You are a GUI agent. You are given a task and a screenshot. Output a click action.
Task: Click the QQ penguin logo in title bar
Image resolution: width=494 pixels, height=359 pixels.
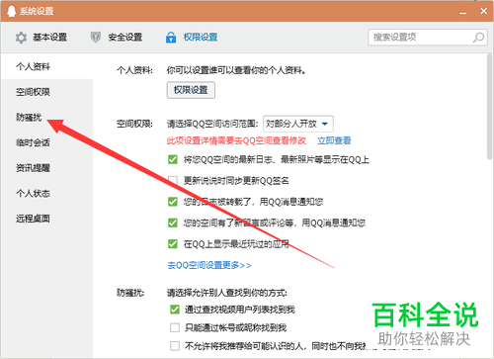click(11, 11)
